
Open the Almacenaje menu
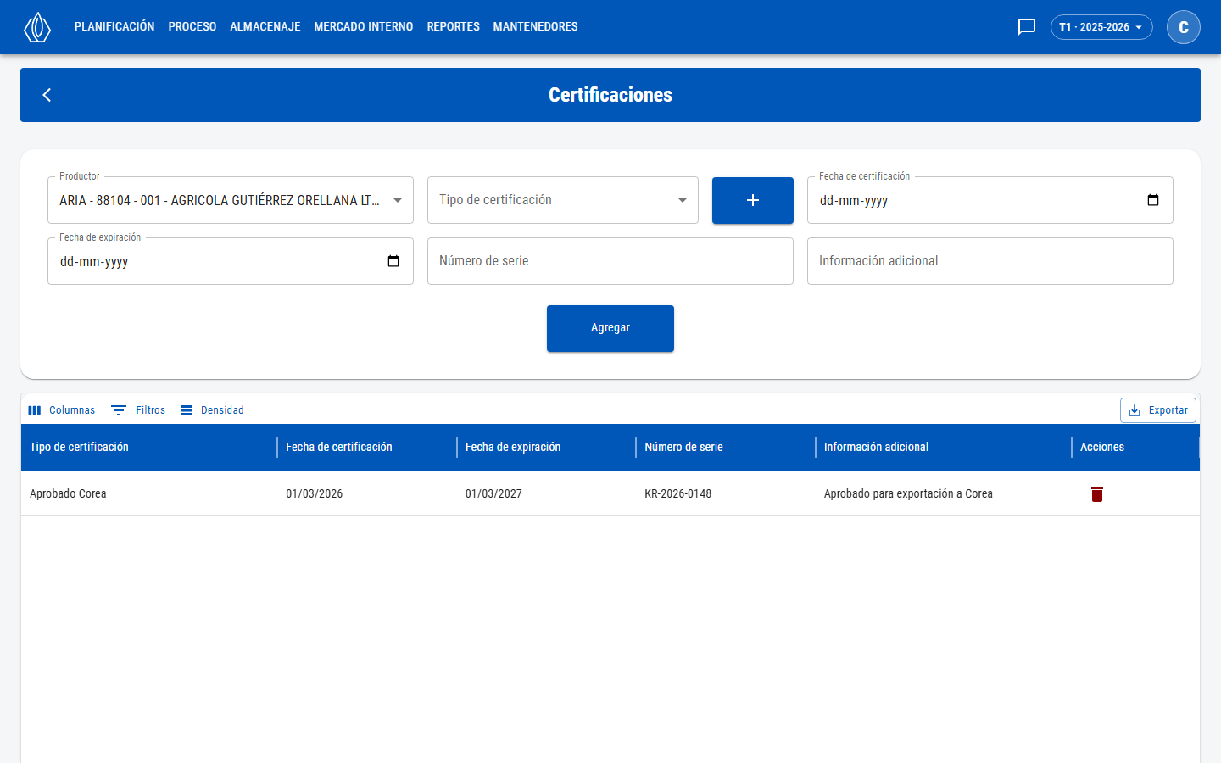pos(265,27)
